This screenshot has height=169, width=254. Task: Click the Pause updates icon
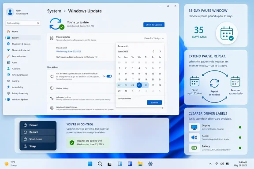[x=52, y=38]
